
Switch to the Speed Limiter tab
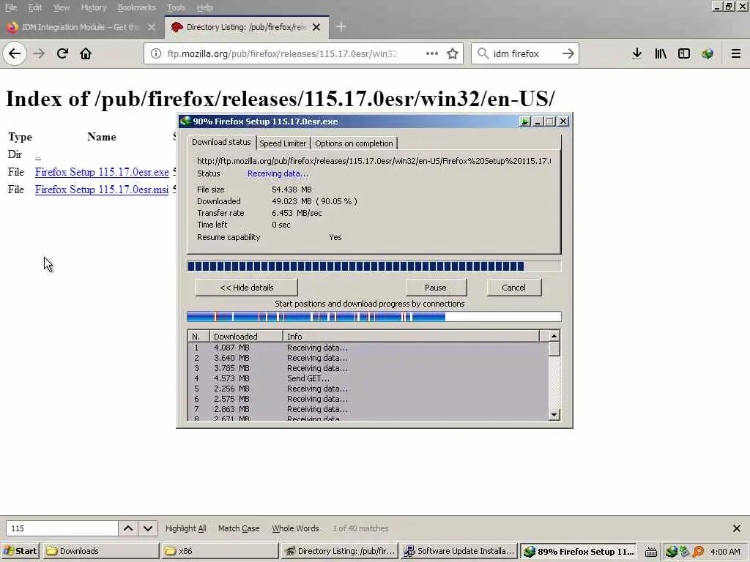pyautogui.click(x=283, y=143)
